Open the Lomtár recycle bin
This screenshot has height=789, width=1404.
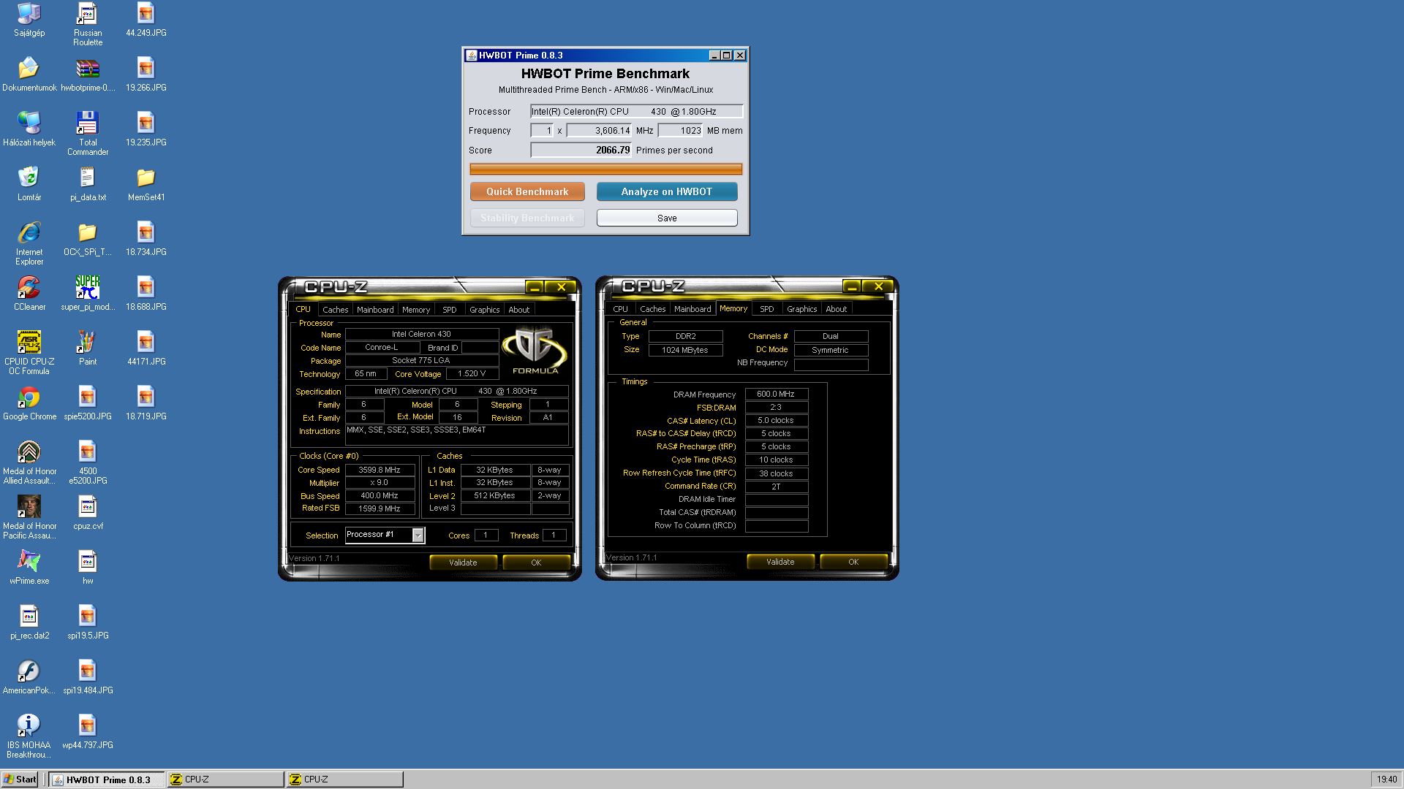[x=29, y=184]
